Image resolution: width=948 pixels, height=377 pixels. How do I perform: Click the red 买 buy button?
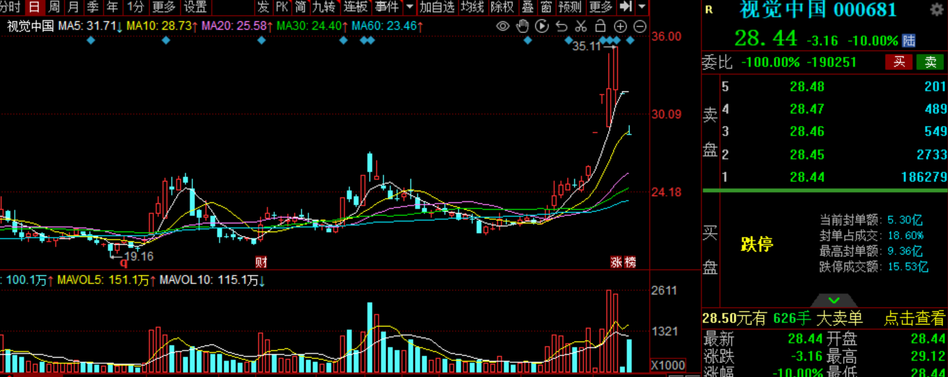pos(899,62)
